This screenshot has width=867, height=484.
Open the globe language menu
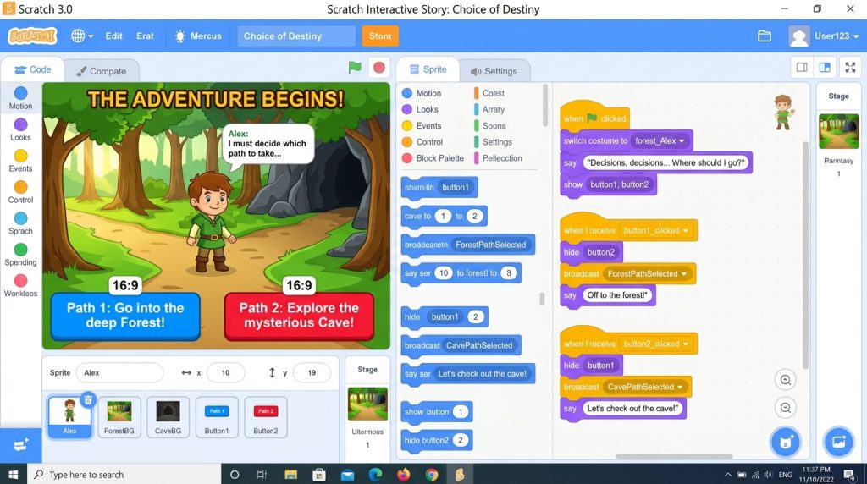pyautogui.click(x=82, y=36)
